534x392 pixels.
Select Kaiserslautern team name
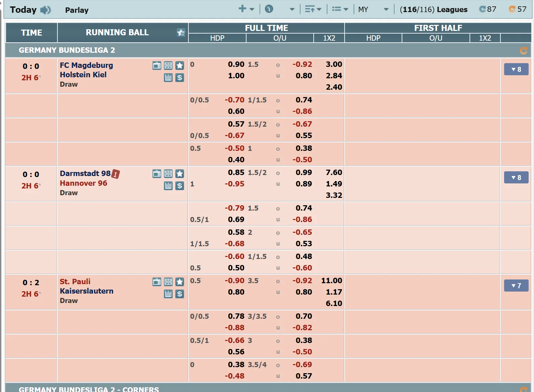click(87, 291)
